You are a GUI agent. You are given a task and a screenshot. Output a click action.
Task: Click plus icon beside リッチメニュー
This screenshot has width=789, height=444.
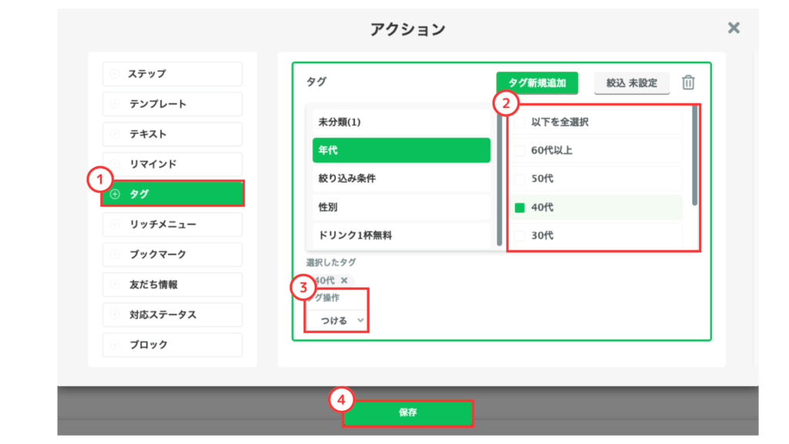click(115, 224)
